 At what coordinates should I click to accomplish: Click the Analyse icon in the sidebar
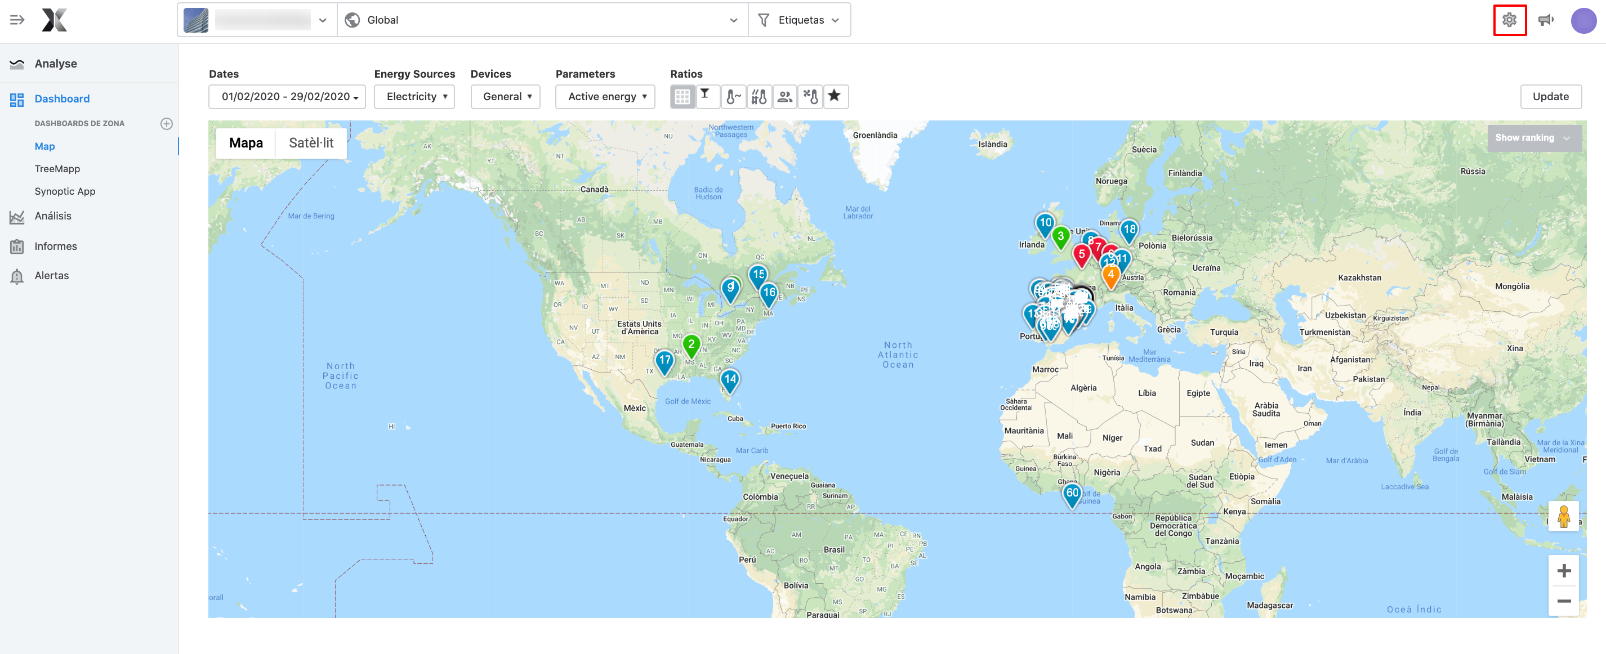17,64
